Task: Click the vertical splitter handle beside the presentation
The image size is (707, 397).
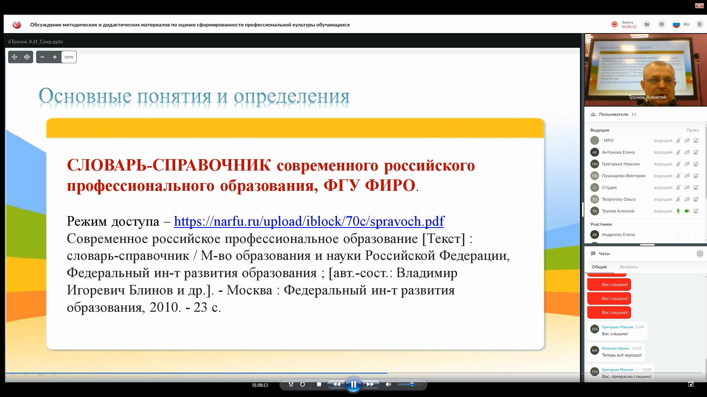Action: click(x=583, y=210)
